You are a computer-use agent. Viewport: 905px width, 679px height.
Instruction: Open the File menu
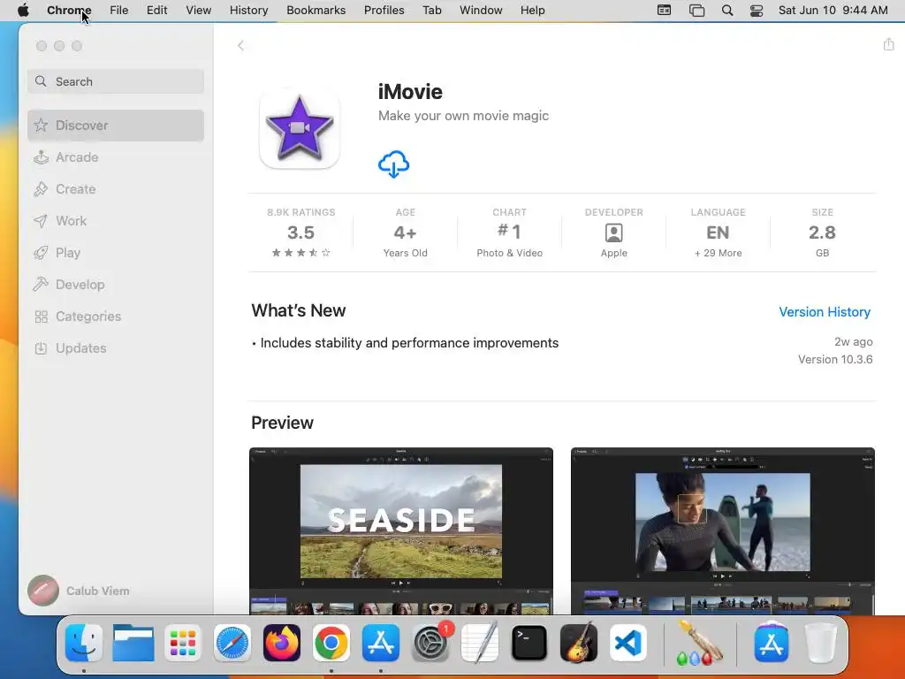[x=119, y=11]
